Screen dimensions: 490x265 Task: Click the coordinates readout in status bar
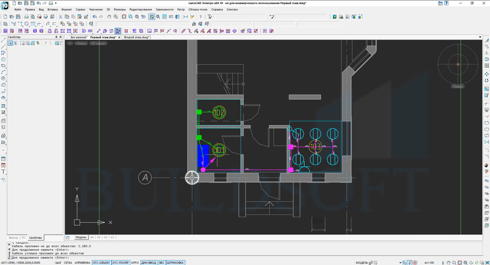20,263
